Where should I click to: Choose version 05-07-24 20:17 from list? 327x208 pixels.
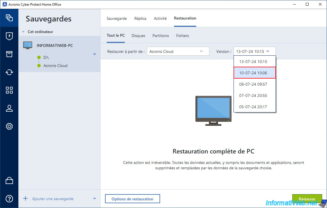(255, 107)
